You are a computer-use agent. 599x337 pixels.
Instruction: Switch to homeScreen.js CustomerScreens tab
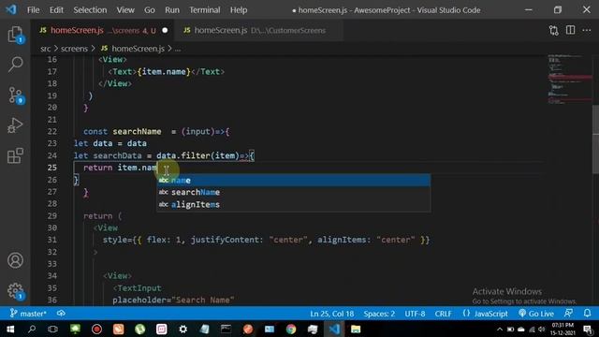(x=259, y=30)
